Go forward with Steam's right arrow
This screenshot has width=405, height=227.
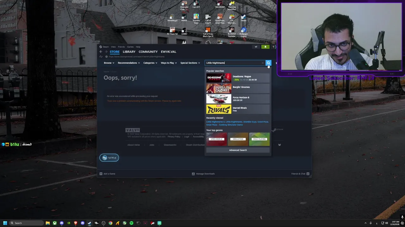coord(106,52)
